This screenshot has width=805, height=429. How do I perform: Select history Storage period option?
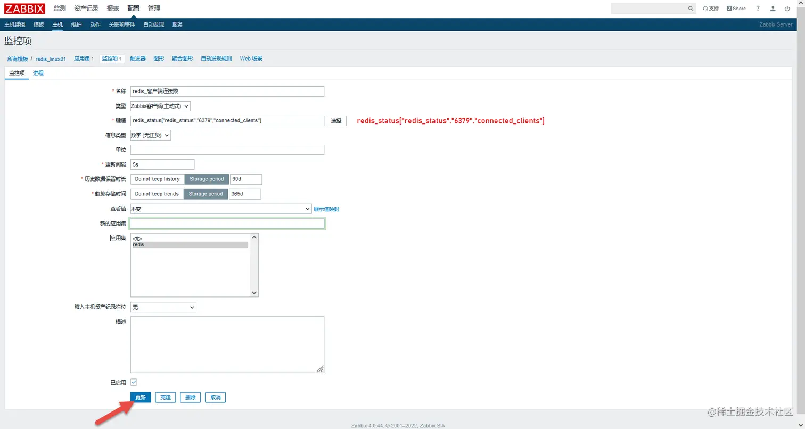click(x=207, y=179)
